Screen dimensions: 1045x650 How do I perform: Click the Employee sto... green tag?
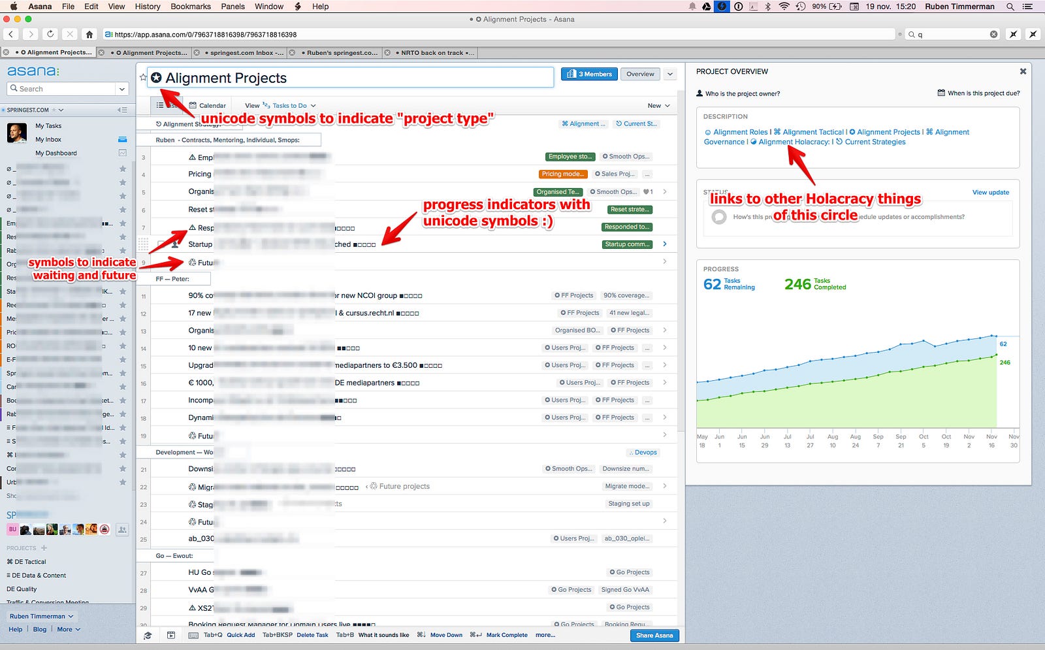(x=570, y=157)
